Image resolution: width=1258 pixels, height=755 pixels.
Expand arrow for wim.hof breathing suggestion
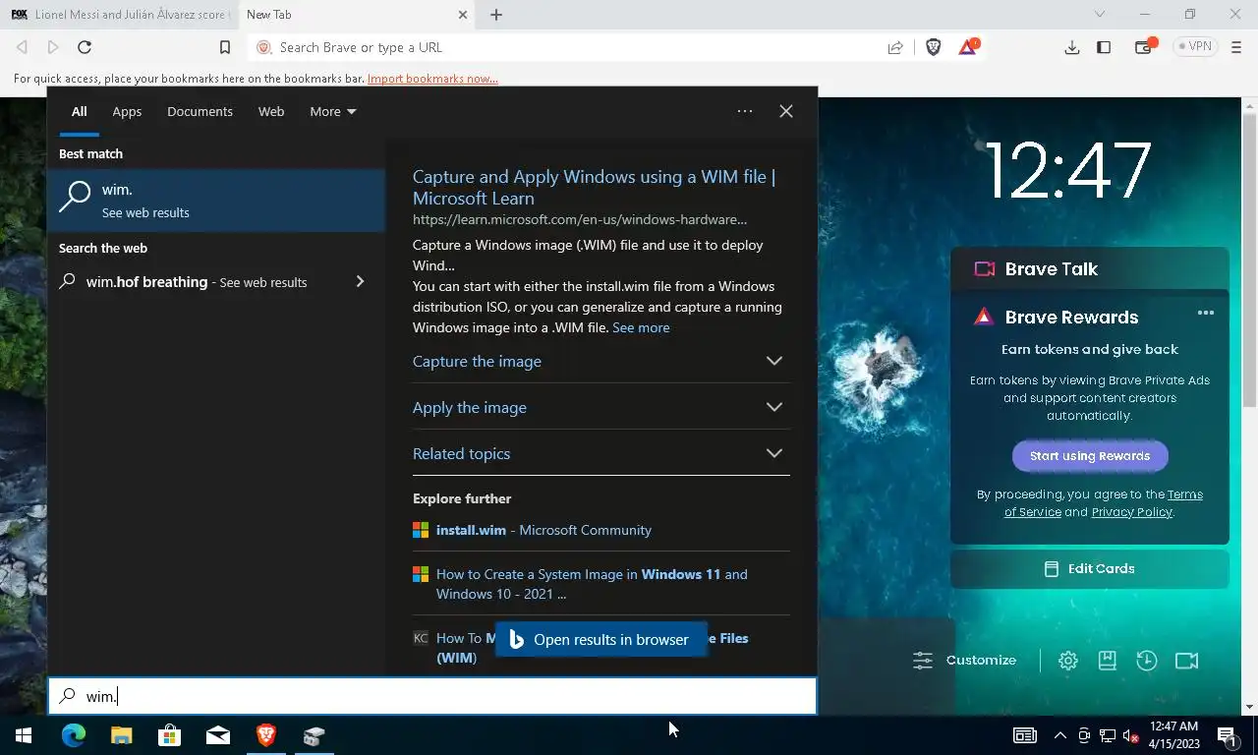[x=360, y=282]
